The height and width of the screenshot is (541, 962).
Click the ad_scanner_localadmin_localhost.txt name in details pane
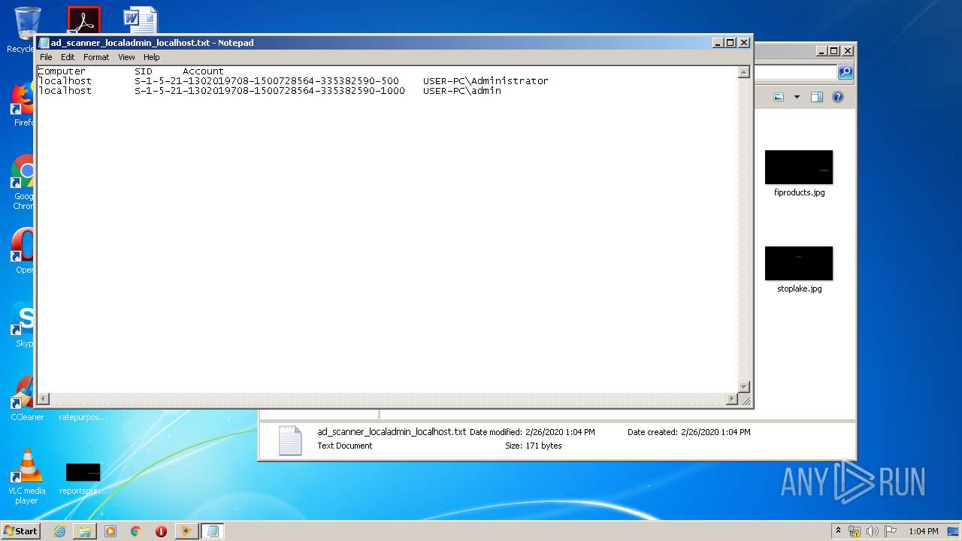(x=392, y=432)
